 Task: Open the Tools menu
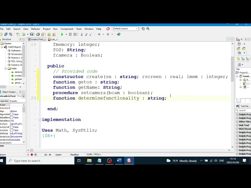tap(79, 29)
